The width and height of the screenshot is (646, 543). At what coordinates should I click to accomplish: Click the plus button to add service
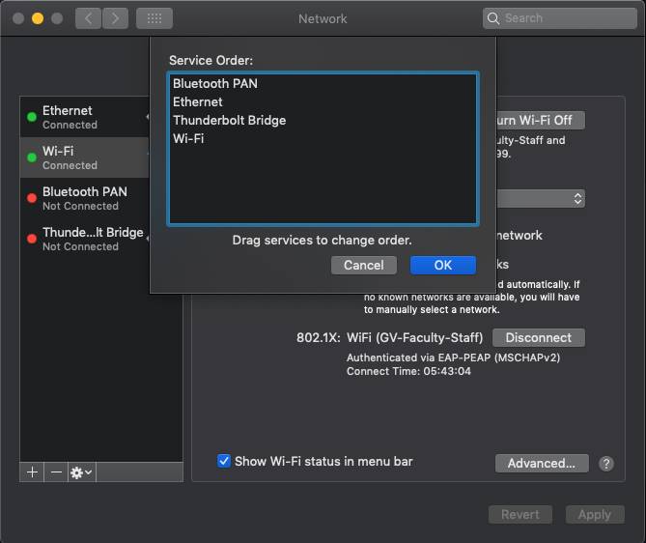[x=32, y=472]
